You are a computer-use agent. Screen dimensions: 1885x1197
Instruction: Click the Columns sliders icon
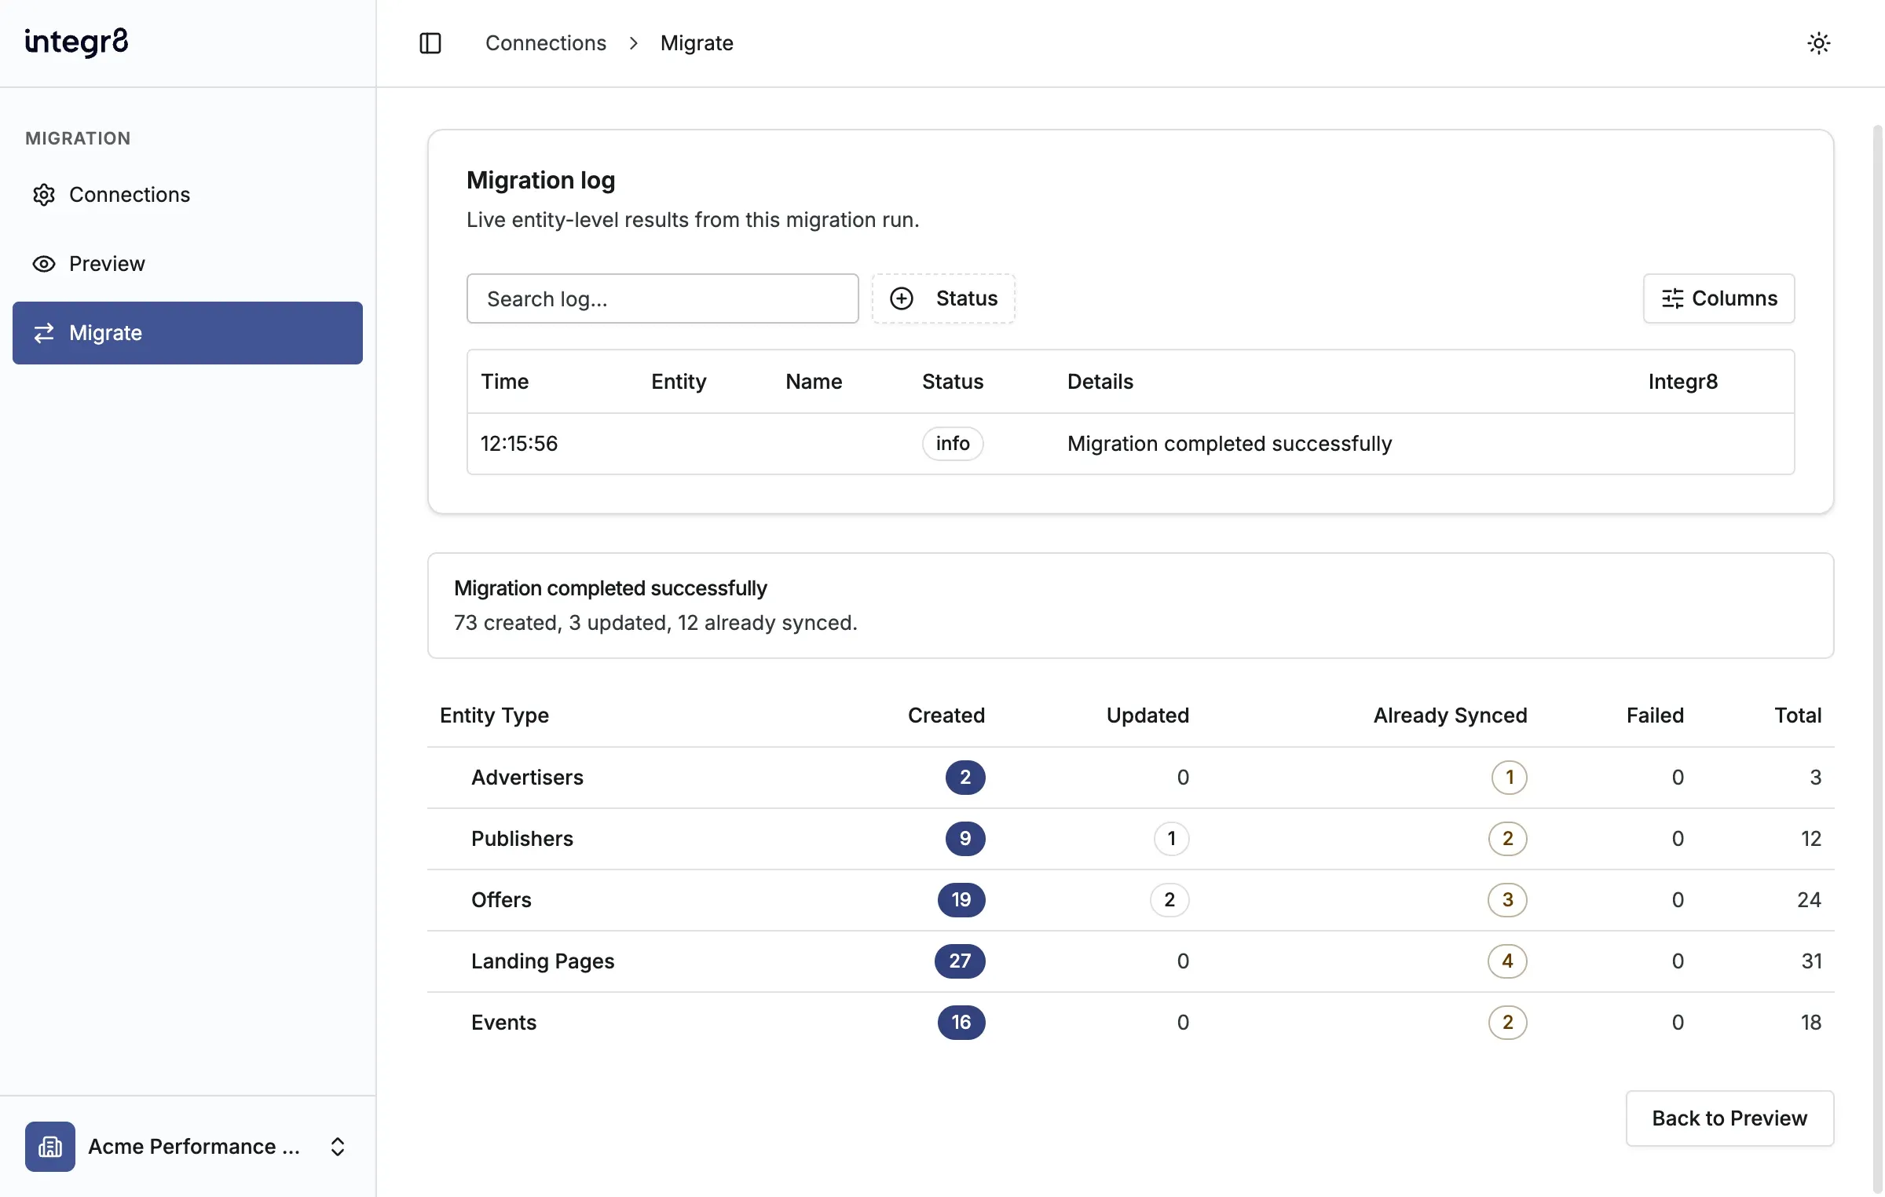click(x=1673, y=298)
